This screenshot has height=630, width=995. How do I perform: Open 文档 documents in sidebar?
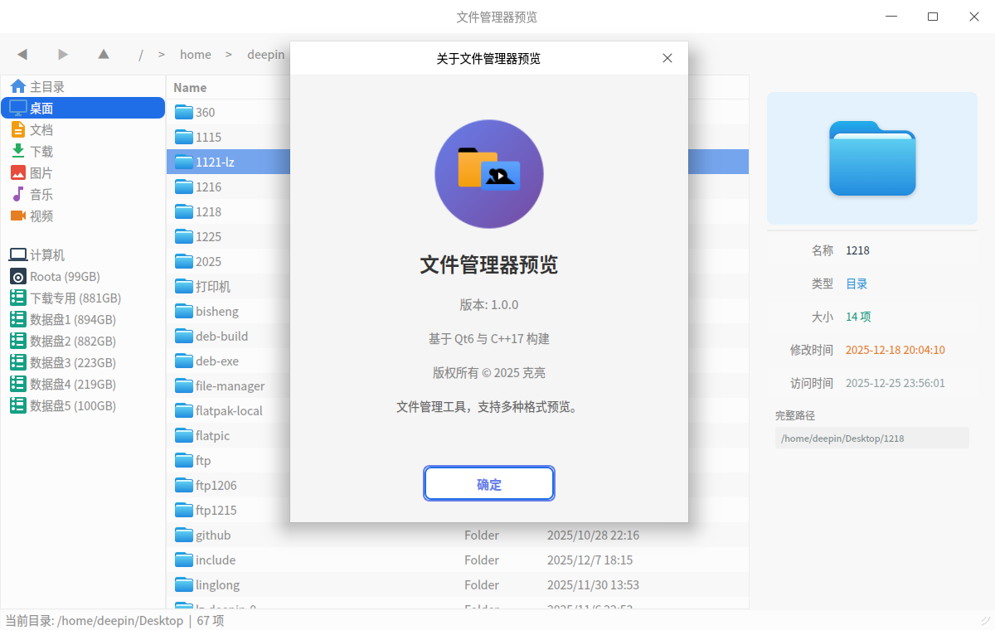point(83,129)
